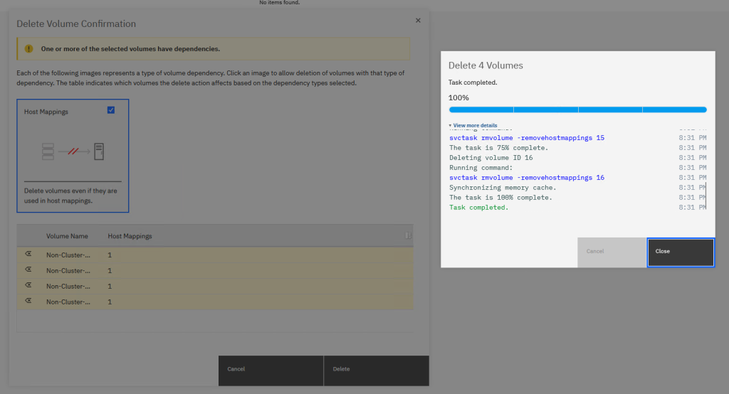Screen dimensions: 729x394
Task: Click the green Task completed log entry
Action: [x=478, y=208]
